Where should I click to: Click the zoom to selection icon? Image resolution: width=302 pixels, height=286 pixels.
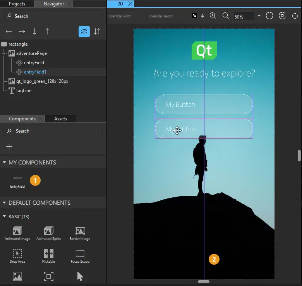pos(282,16)
